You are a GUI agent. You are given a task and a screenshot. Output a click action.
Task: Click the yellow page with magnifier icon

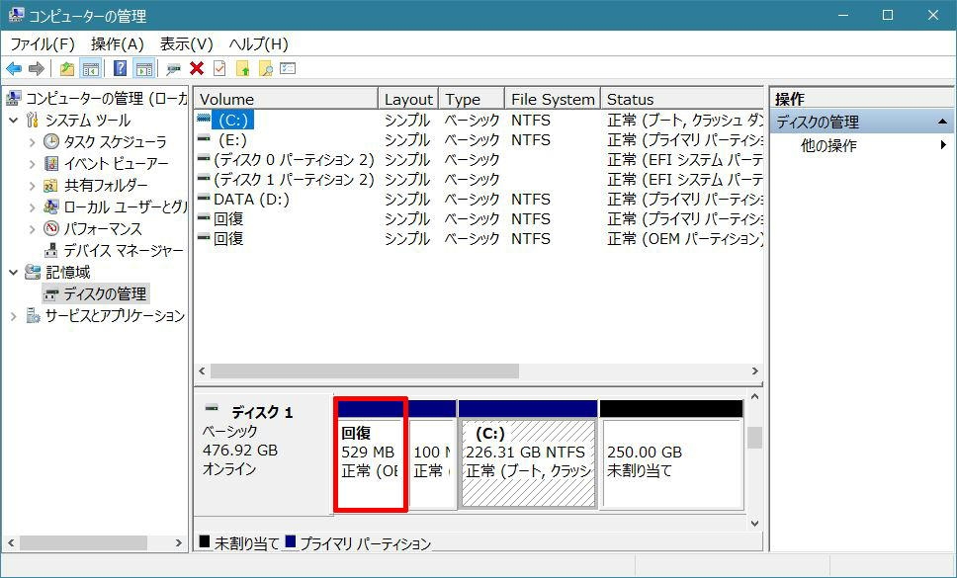click(266, 69)
